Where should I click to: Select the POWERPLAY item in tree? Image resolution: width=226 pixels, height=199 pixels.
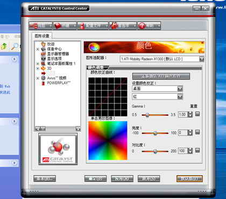[59, 83]
